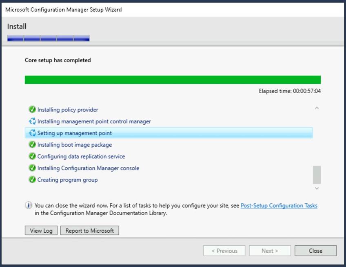Click the disabled Next button

[270, 251]
